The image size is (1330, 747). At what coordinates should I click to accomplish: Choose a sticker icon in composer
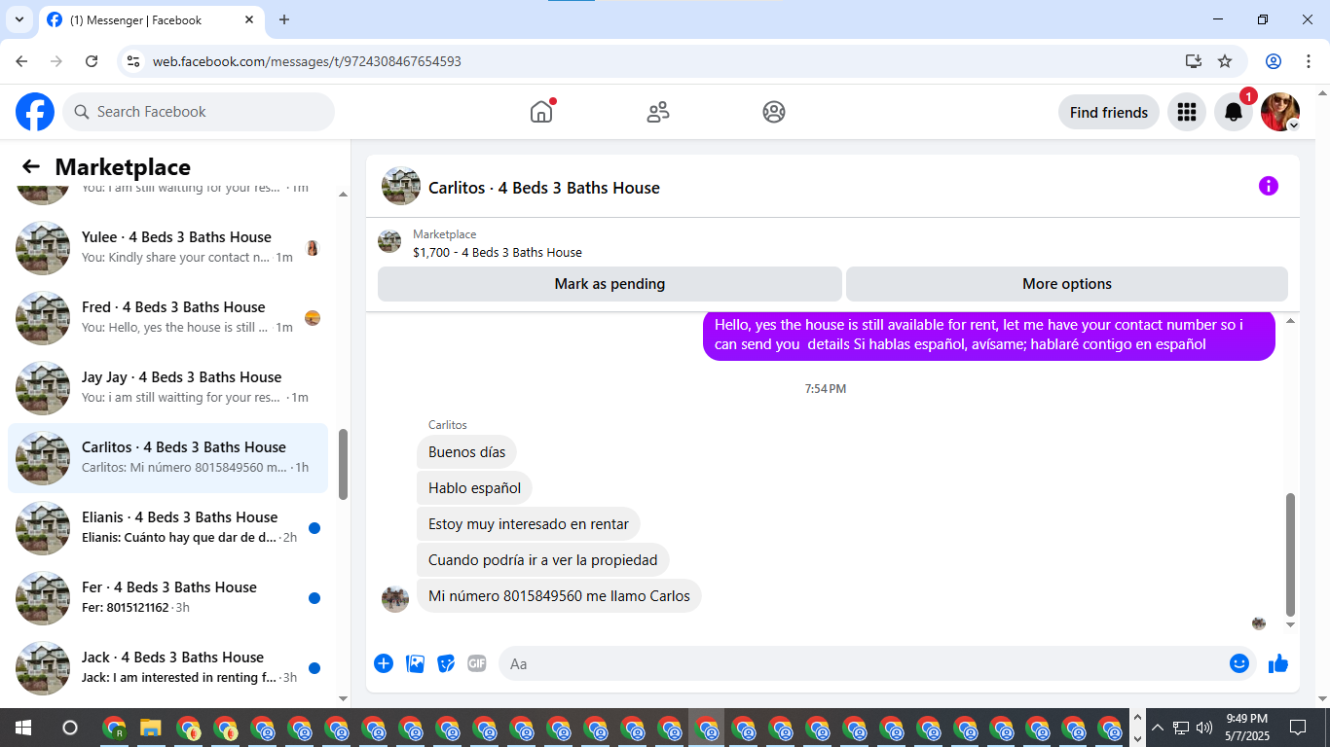(446, 663)
